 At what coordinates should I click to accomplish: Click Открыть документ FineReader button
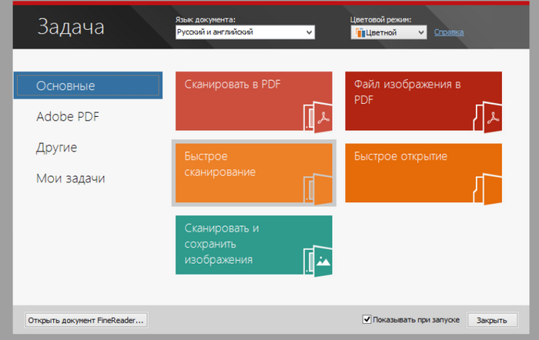click(86, 320)
